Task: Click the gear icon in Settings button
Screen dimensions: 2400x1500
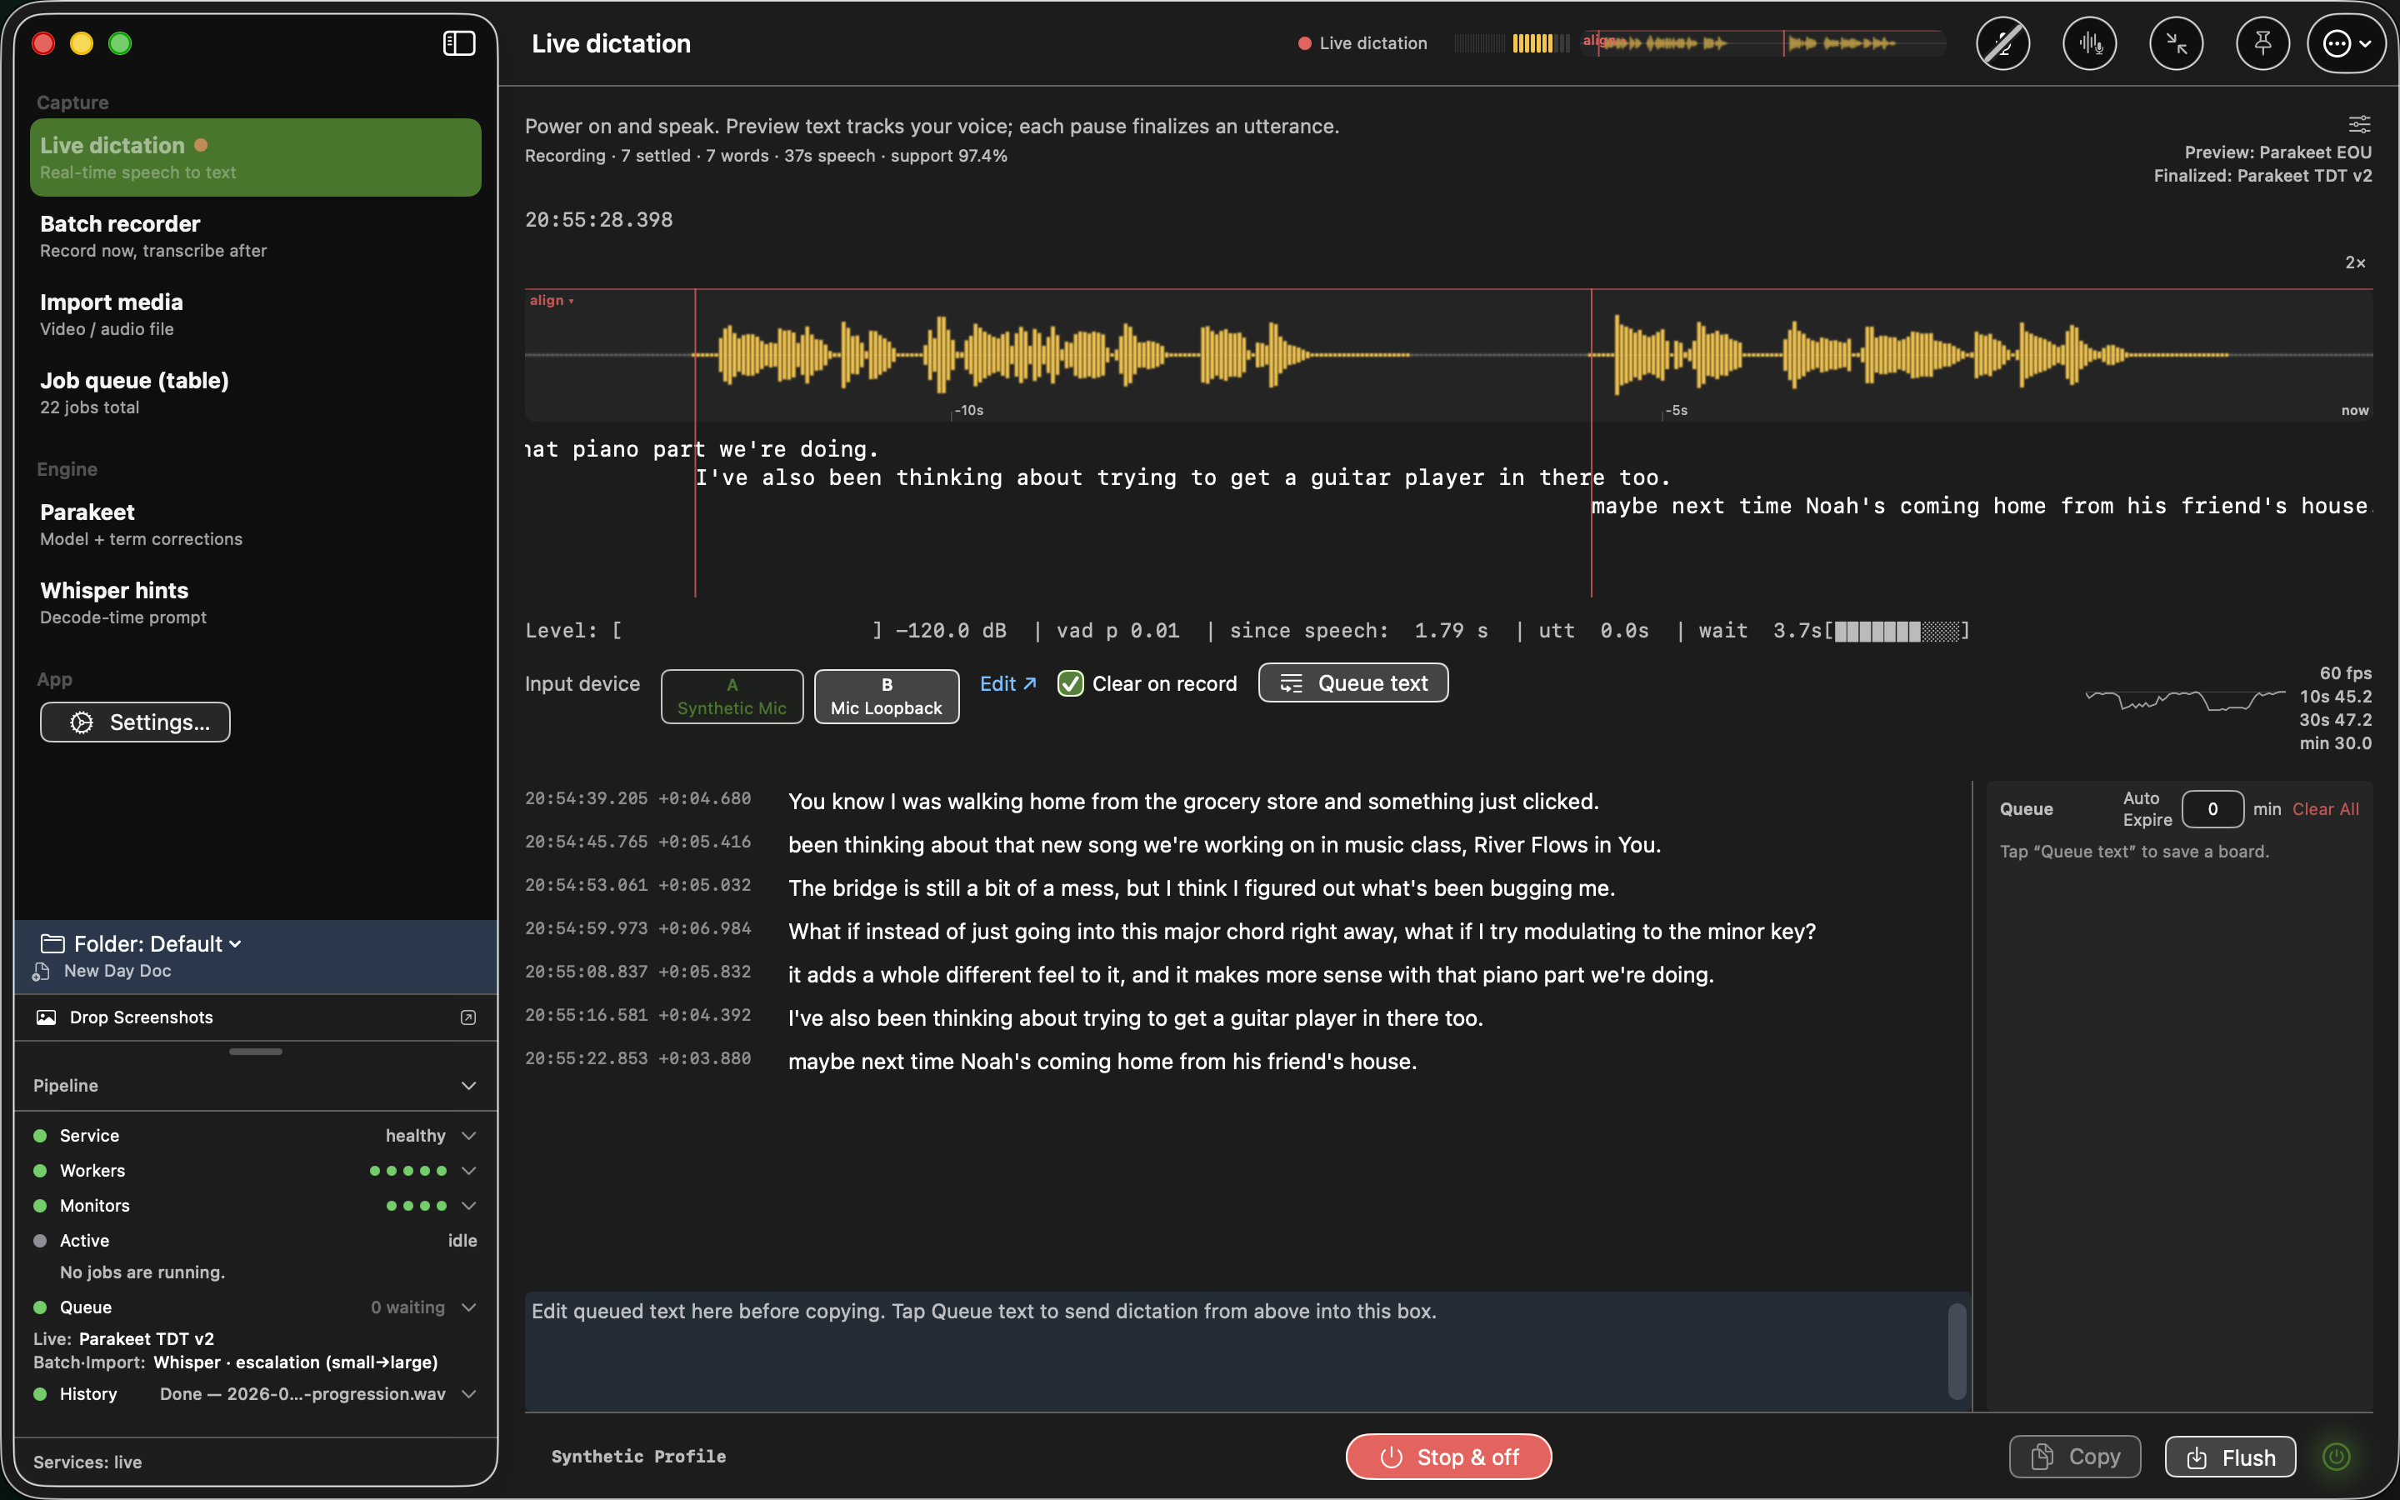Action: pos(82,722)
